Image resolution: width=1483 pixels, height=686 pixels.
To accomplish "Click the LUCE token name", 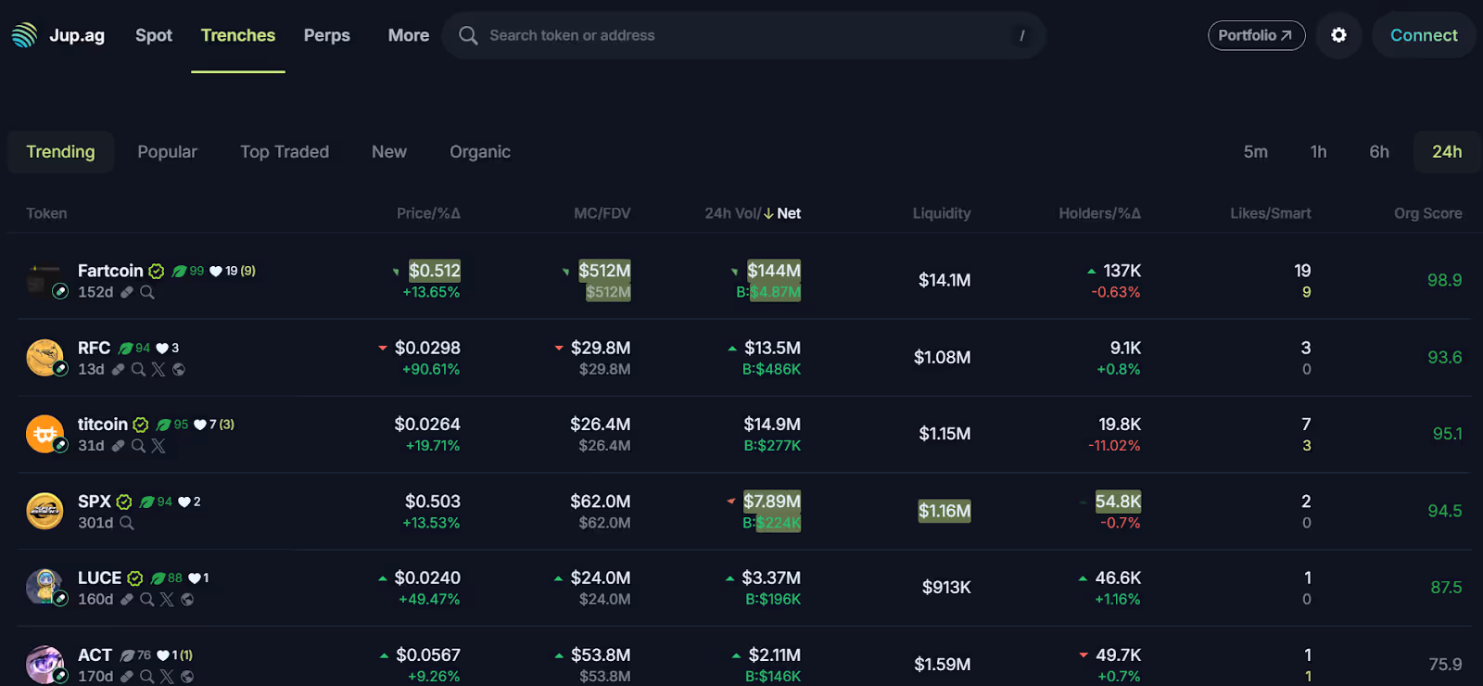I will (x=99, y=578).
